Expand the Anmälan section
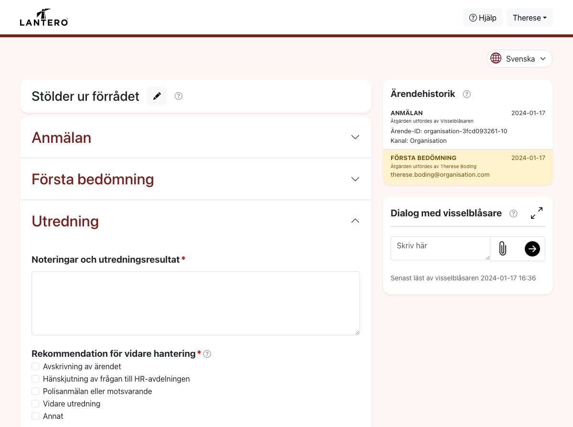 tap(355, 137)
